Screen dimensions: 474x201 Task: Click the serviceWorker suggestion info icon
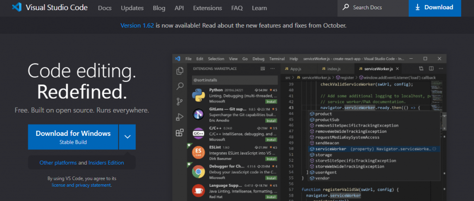[x=434, y=149]
